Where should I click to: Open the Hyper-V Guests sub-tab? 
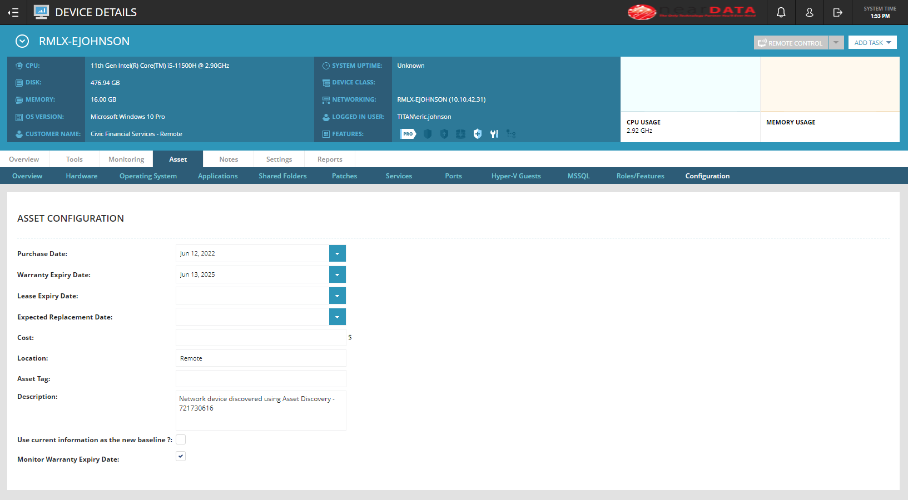[x=516, y=176]
